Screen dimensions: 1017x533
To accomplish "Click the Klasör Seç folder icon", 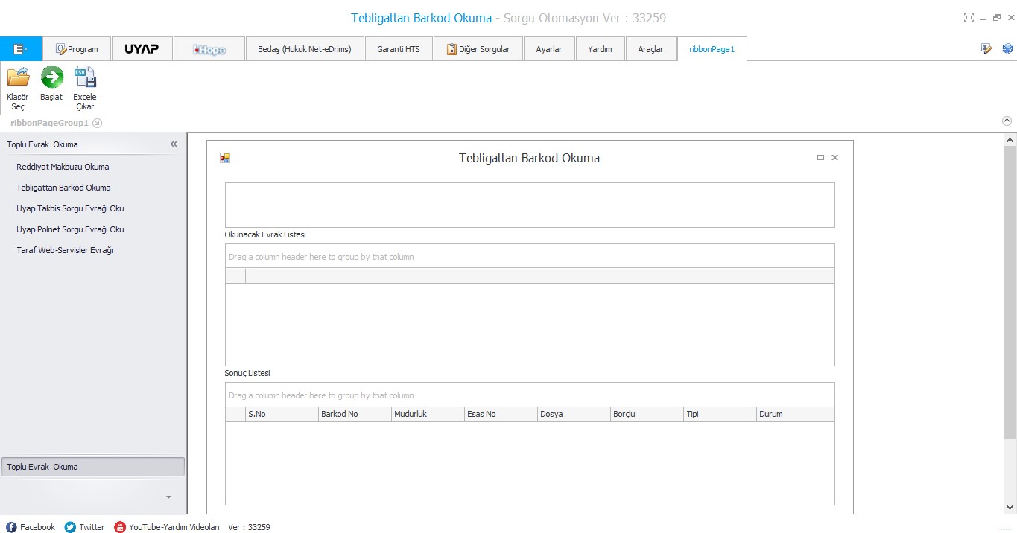I will click(18, 77).
